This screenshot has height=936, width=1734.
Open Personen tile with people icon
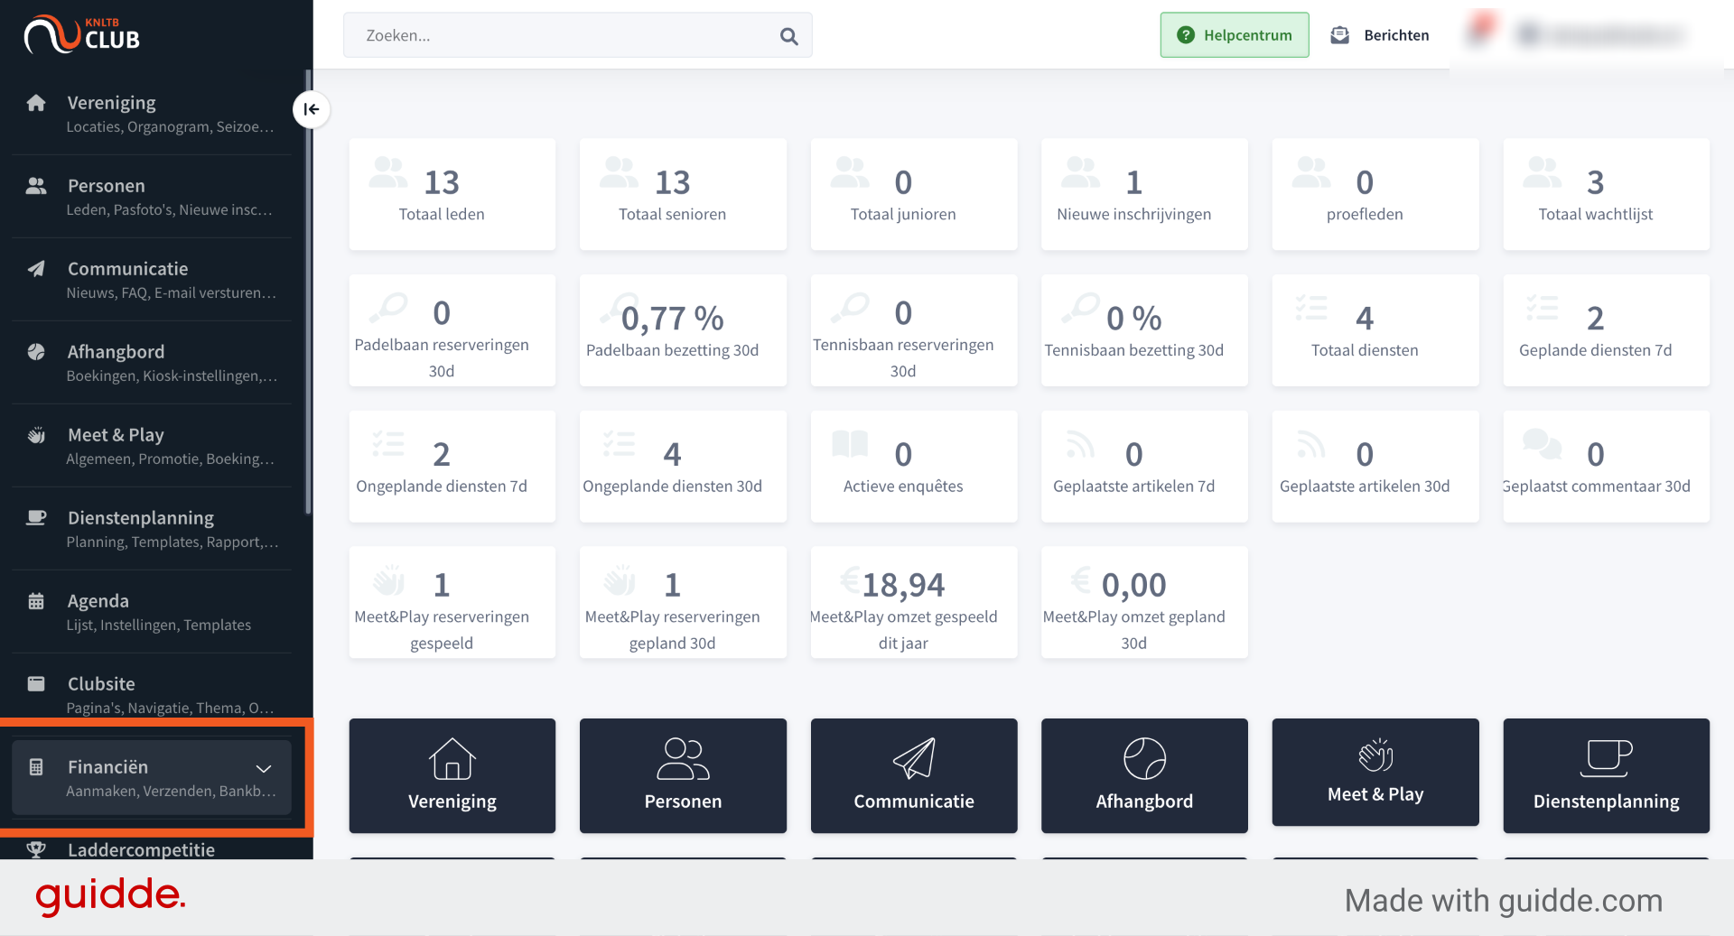pos(683,775)
